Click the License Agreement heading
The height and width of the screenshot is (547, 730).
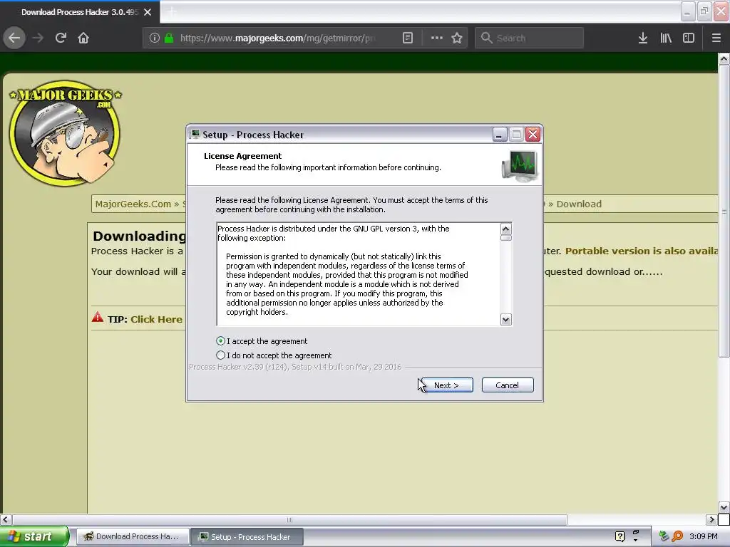242,156
